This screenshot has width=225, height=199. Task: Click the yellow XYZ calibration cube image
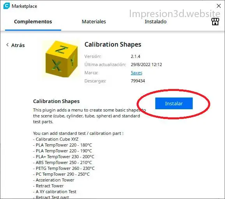62,59
